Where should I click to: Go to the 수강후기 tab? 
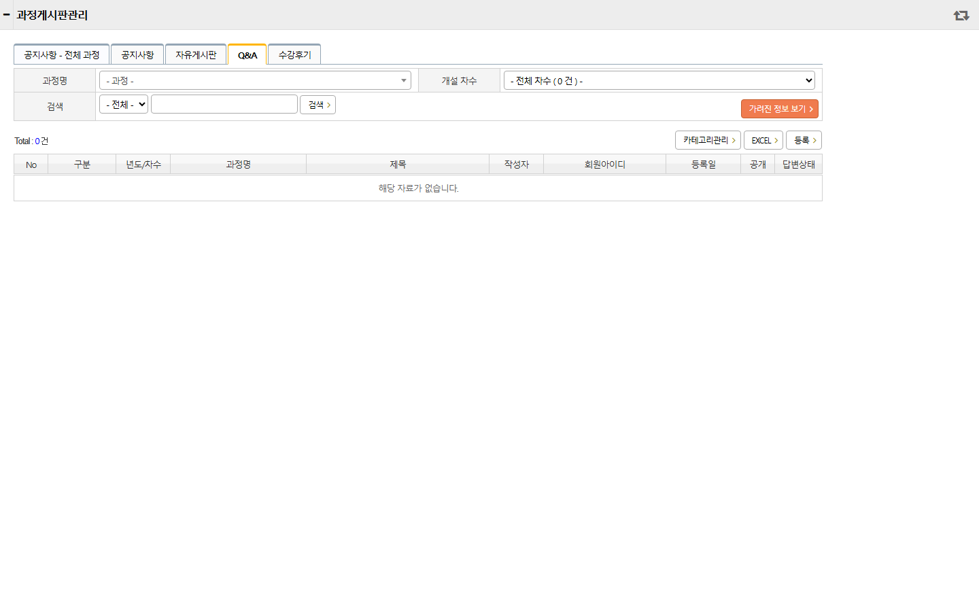tap(294, 54)
